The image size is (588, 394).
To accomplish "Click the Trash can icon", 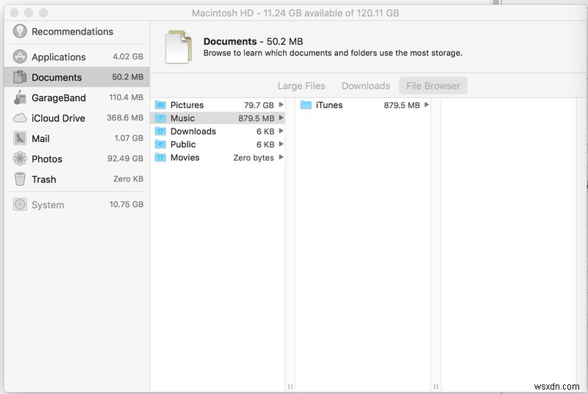I will click(20, 179).
